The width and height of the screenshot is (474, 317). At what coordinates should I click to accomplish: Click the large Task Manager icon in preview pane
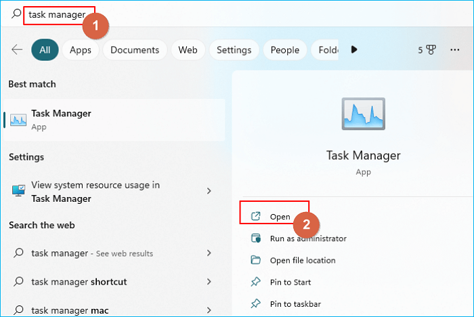tap(364, 114)
